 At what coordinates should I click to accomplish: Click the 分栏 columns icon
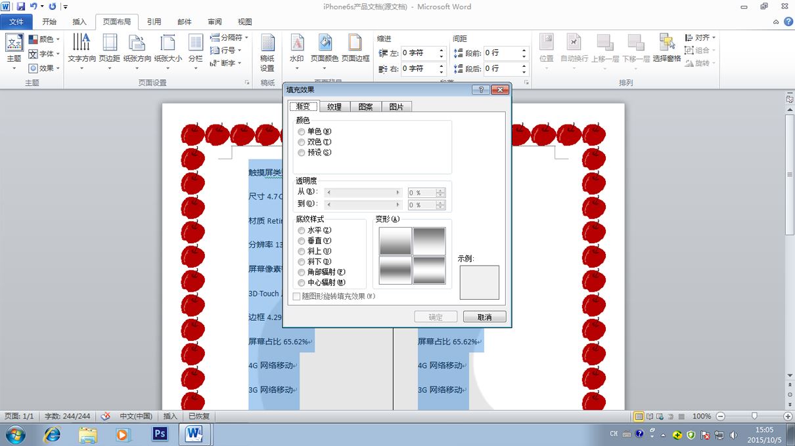[x=196, y=43]
